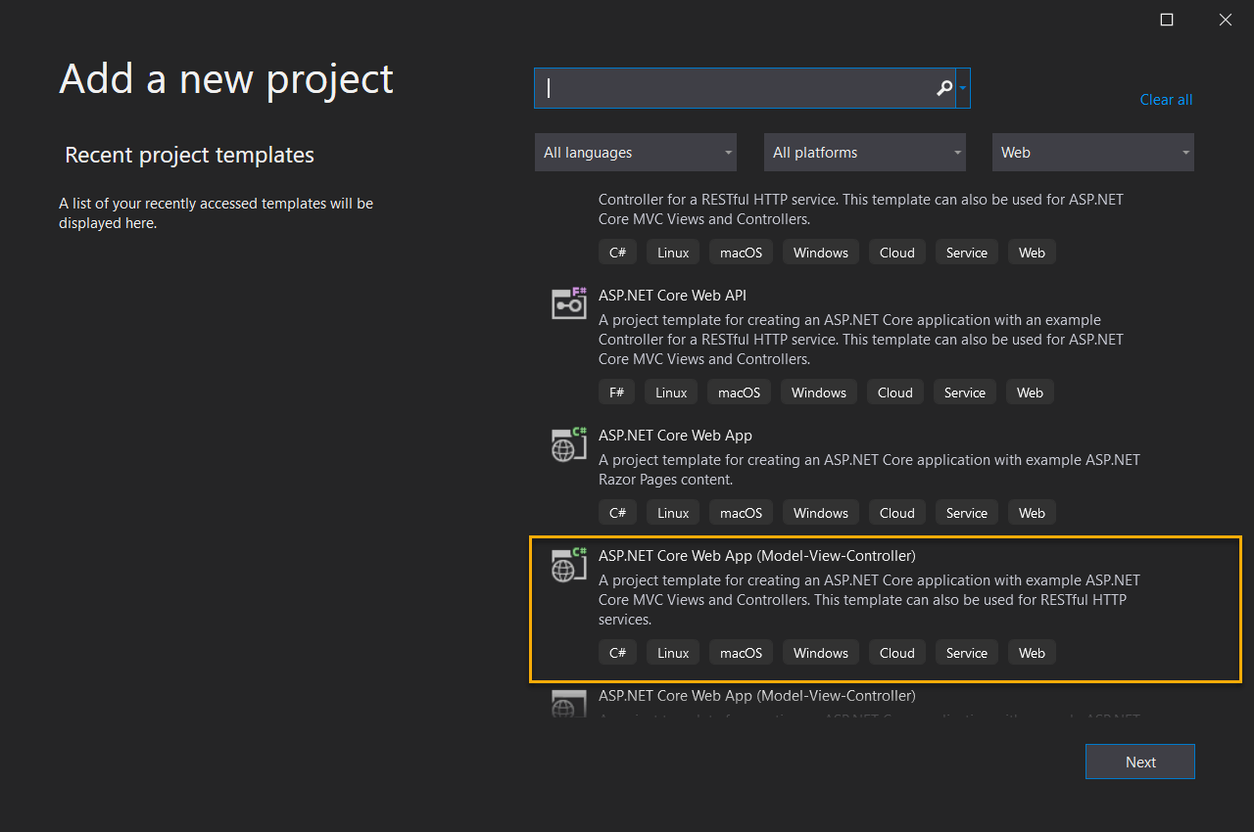Viewport: 1254px width, 832px height.
Task: Click the 'Recent project templates' heading
Action: coord(189,155)
